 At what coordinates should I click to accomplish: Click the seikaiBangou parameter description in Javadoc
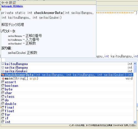click(25, 36)
